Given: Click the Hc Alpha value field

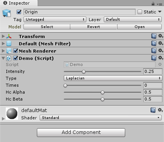Looking at the screenshot, I should coord(153,92).
